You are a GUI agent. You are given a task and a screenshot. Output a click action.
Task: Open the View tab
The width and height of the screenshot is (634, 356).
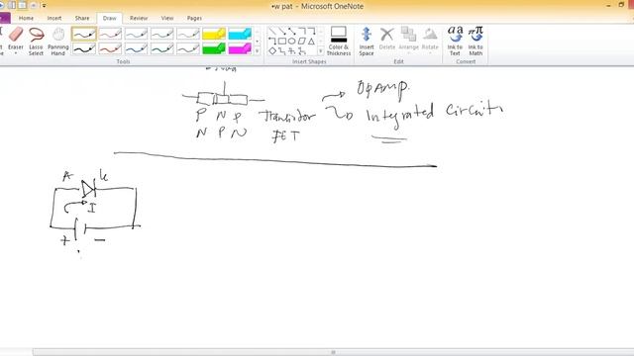167,18
